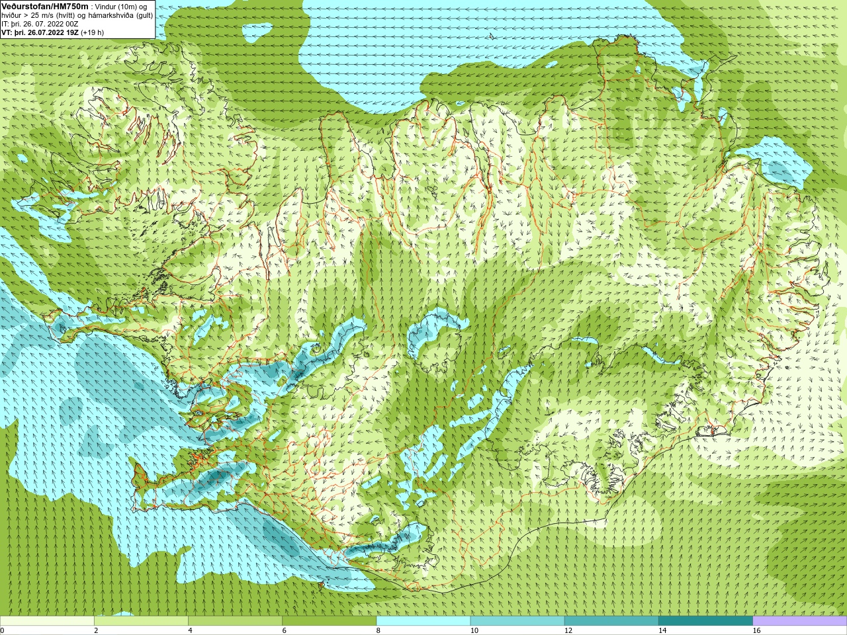The height and width of the screenshot is (635, 847).
Task: Select the turquoise 10–12 legend swatch
Action: click(x=517, y=621)
